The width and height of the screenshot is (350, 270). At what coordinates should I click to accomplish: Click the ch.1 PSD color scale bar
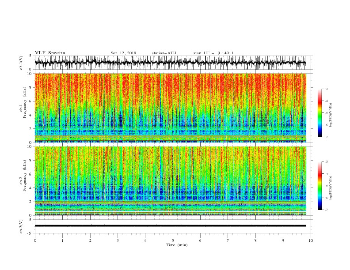[320, 113]
